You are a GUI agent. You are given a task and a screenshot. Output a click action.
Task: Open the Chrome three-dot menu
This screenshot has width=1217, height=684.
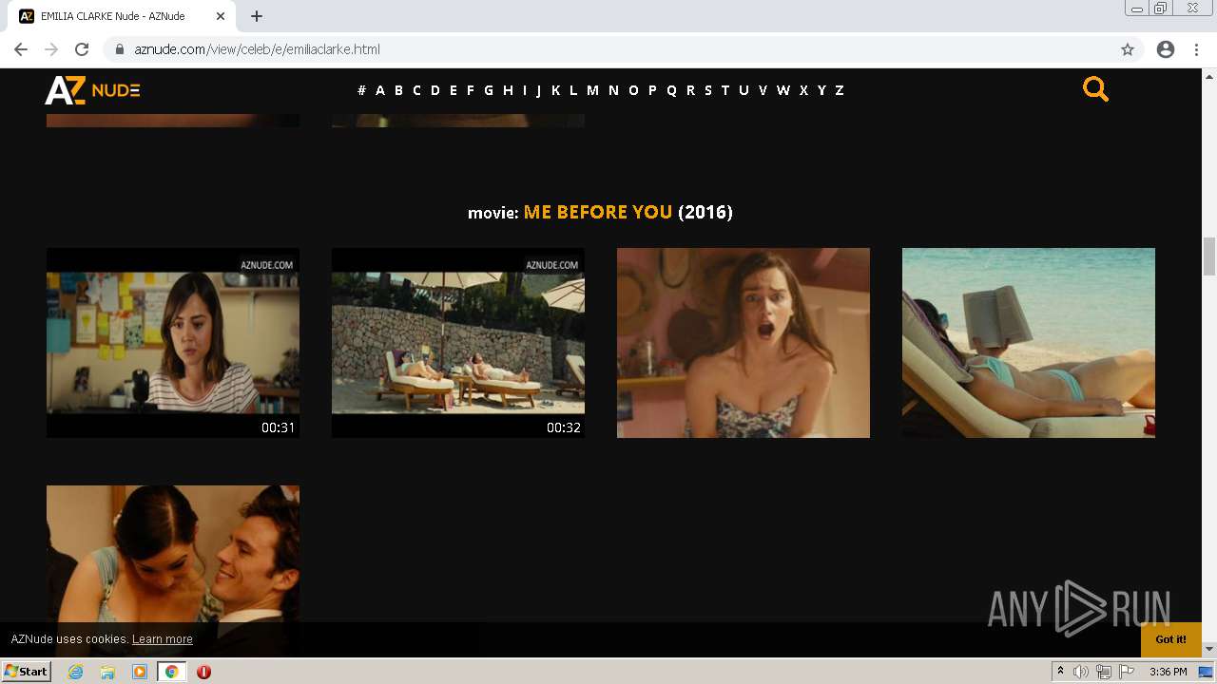point(1196,49)
